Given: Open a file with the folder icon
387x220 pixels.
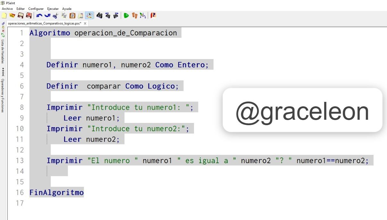Looking at the screenshot, I should click(12, 15).
